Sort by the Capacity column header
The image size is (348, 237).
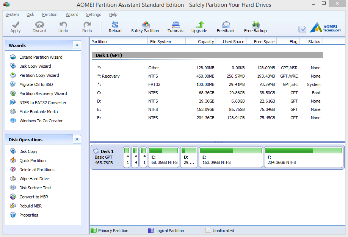click(201, 42)
